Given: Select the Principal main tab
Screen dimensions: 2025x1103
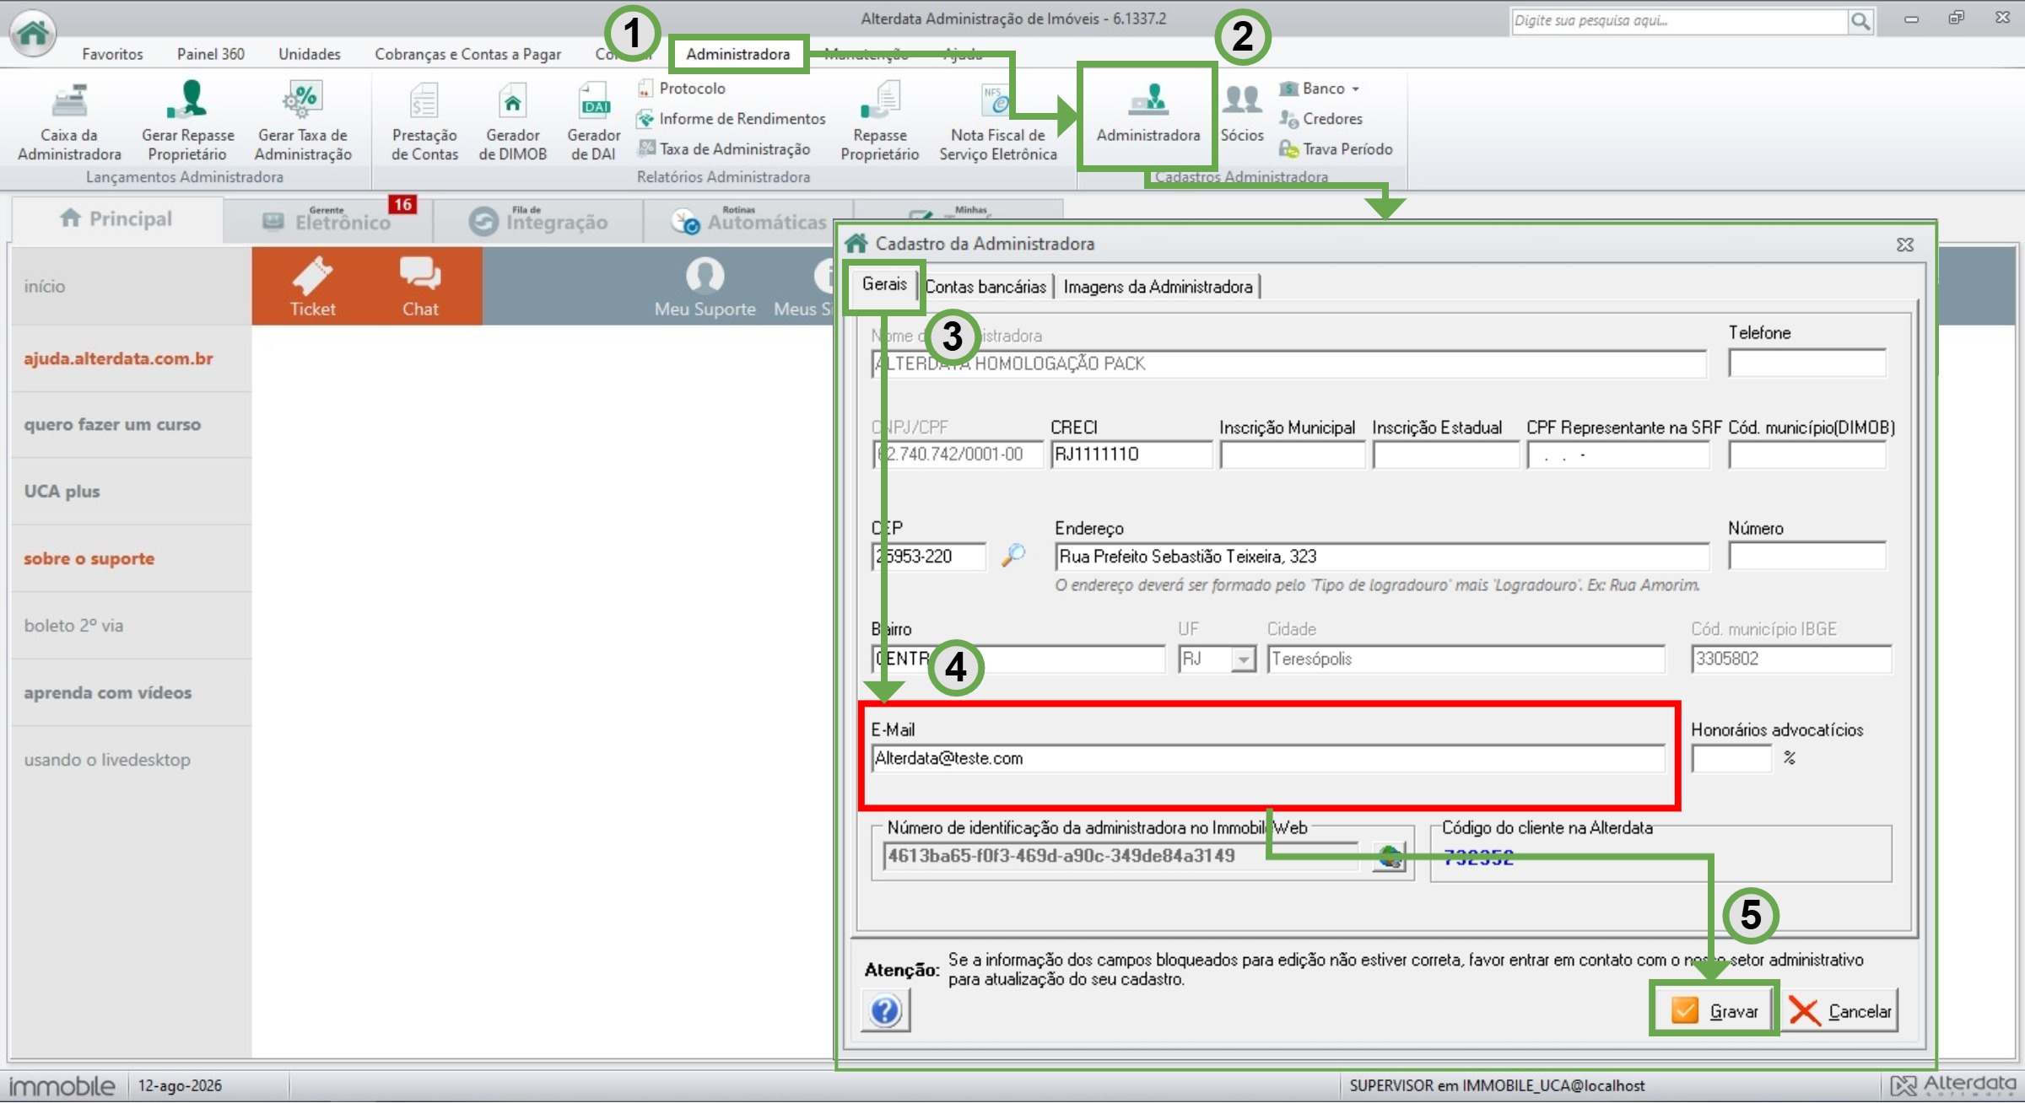Looking at the screenshot, I should coord(116,219).
